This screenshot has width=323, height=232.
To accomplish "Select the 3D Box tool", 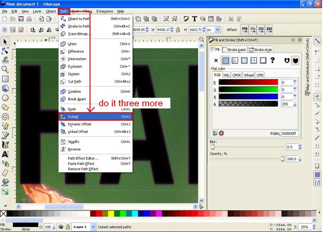I will pyautogui.click(x=5, y=89).
